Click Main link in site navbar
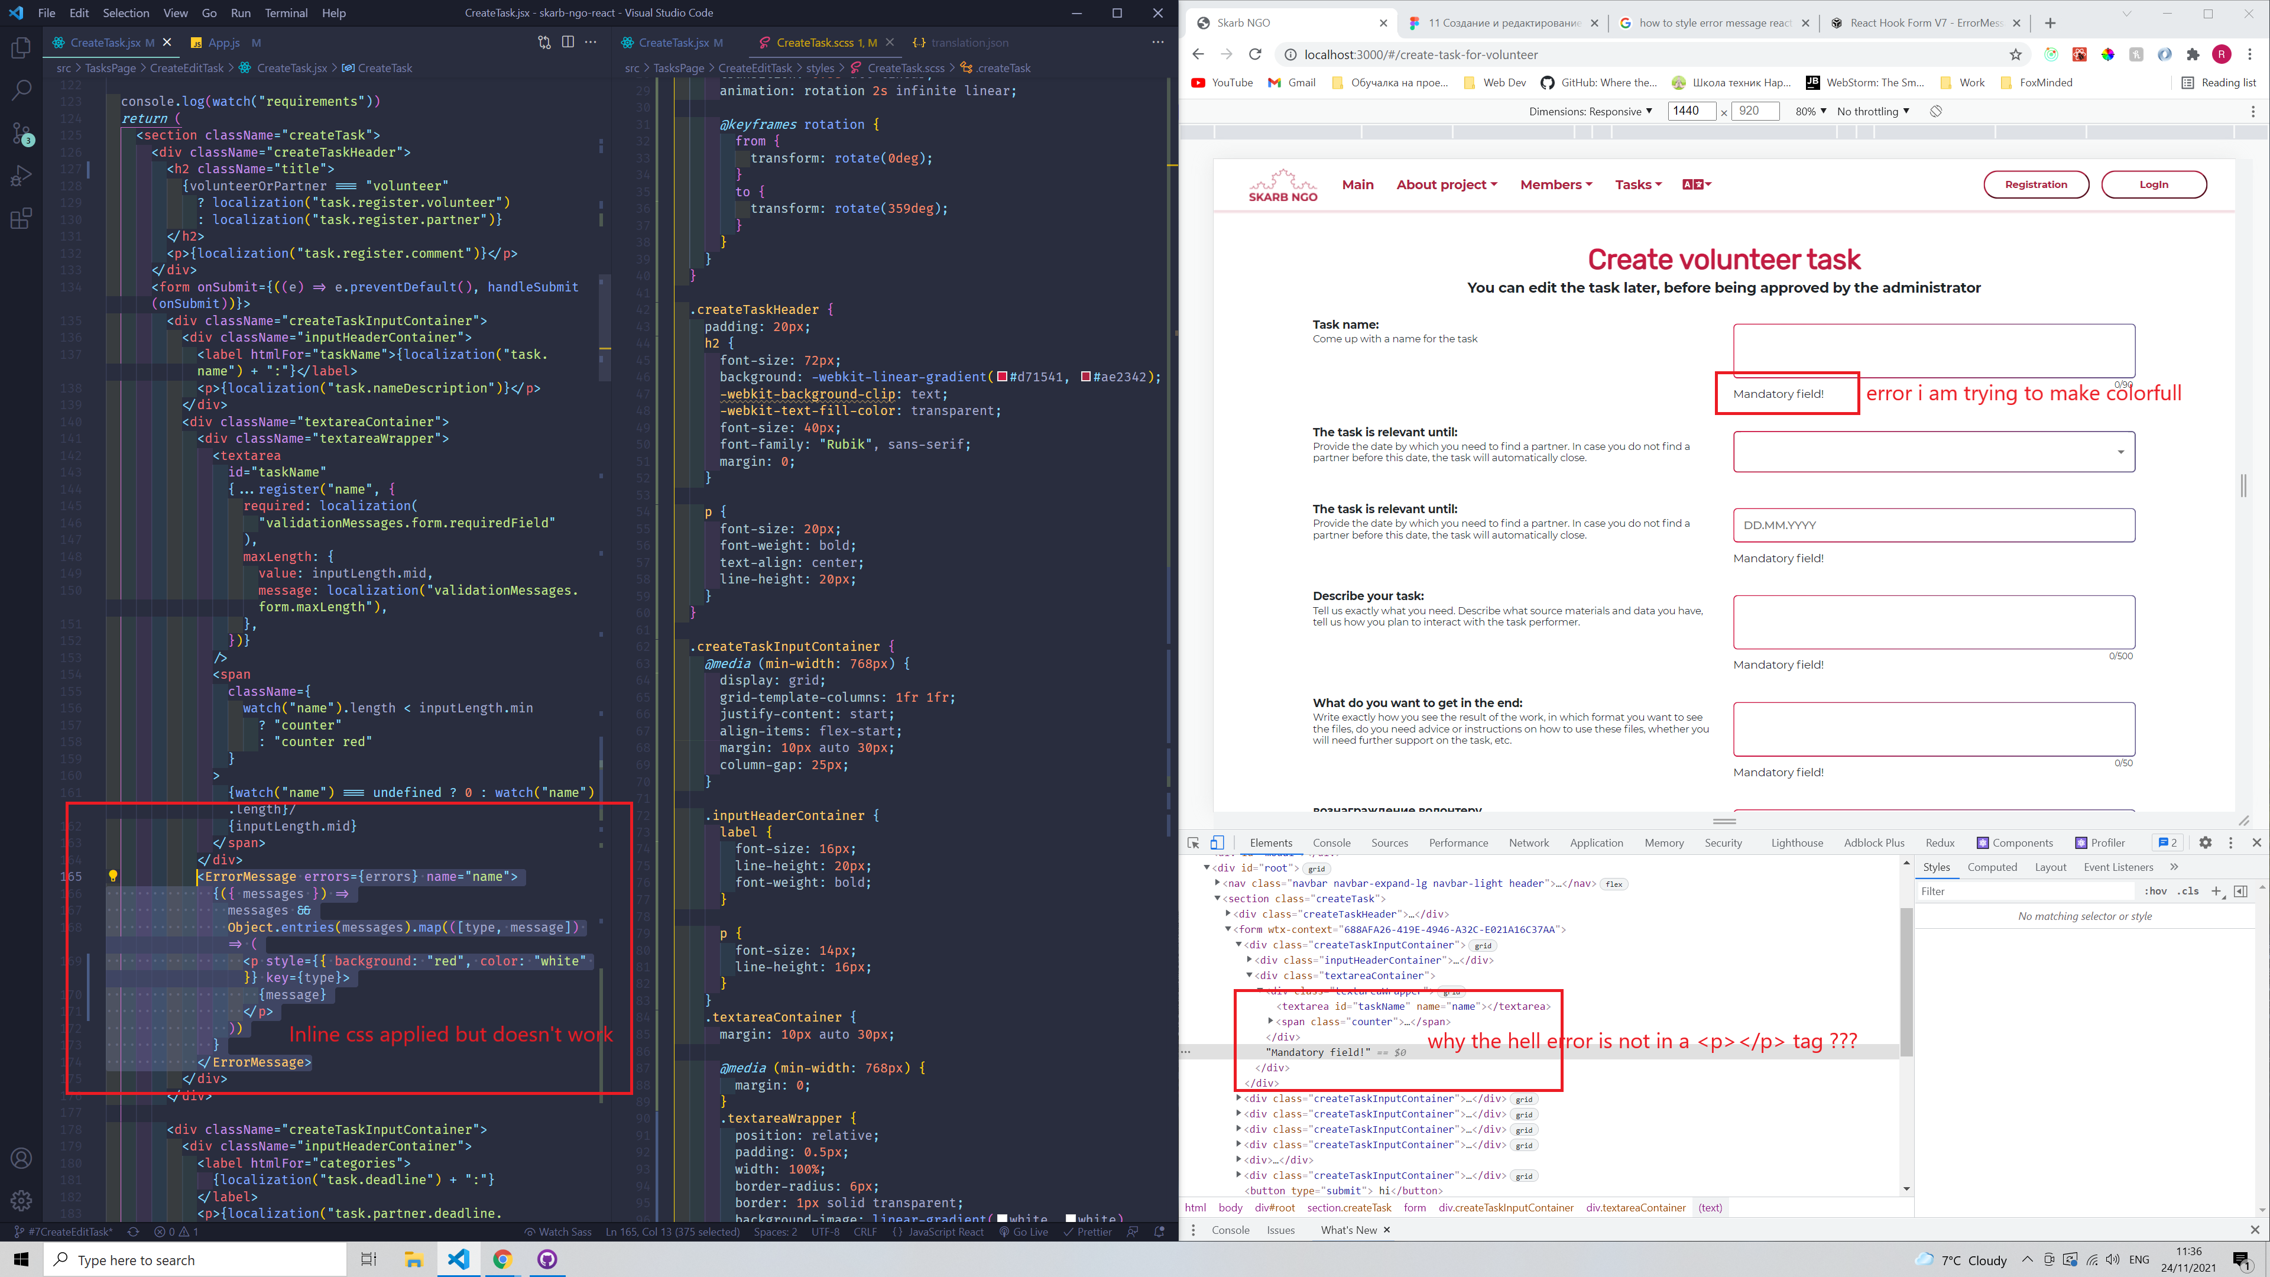Viewport: 2270px width, 1277px height. (1357, 184)
